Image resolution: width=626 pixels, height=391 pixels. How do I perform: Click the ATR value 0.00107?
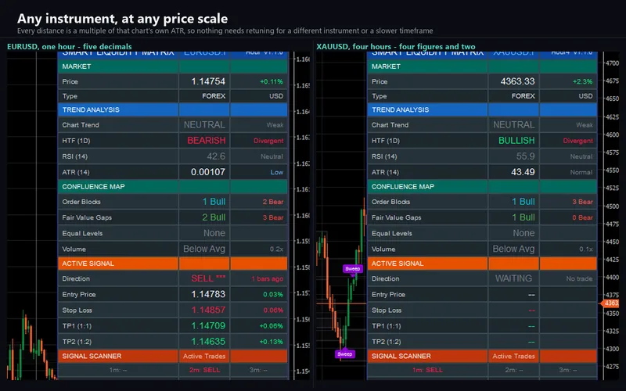[x=208, y=172]
